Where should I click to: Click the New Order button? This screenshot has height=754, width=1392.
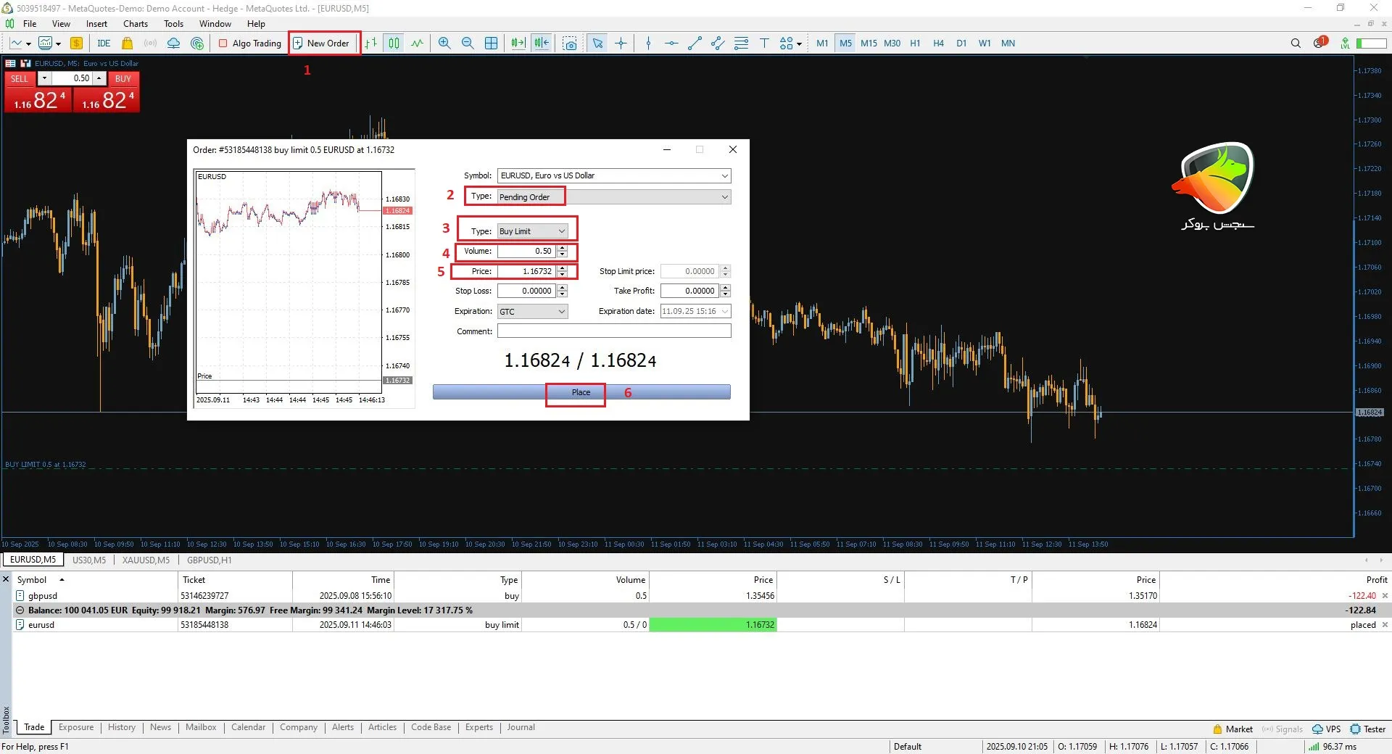tap(322, 43)
